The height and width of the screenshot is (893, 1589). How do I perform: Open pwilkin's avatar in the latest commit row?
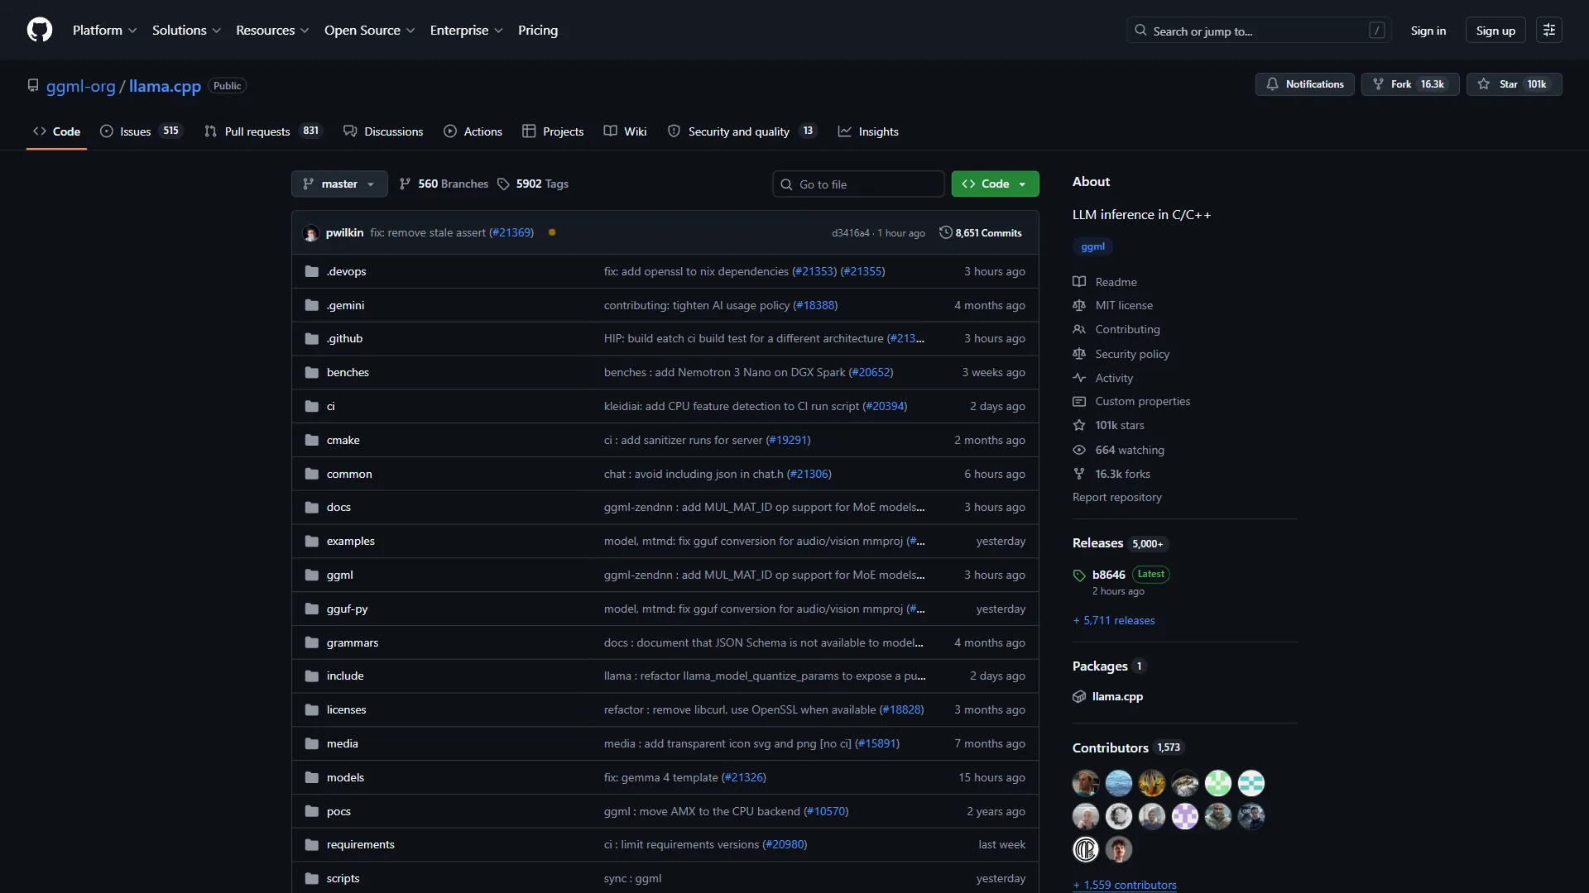[311, 233]
